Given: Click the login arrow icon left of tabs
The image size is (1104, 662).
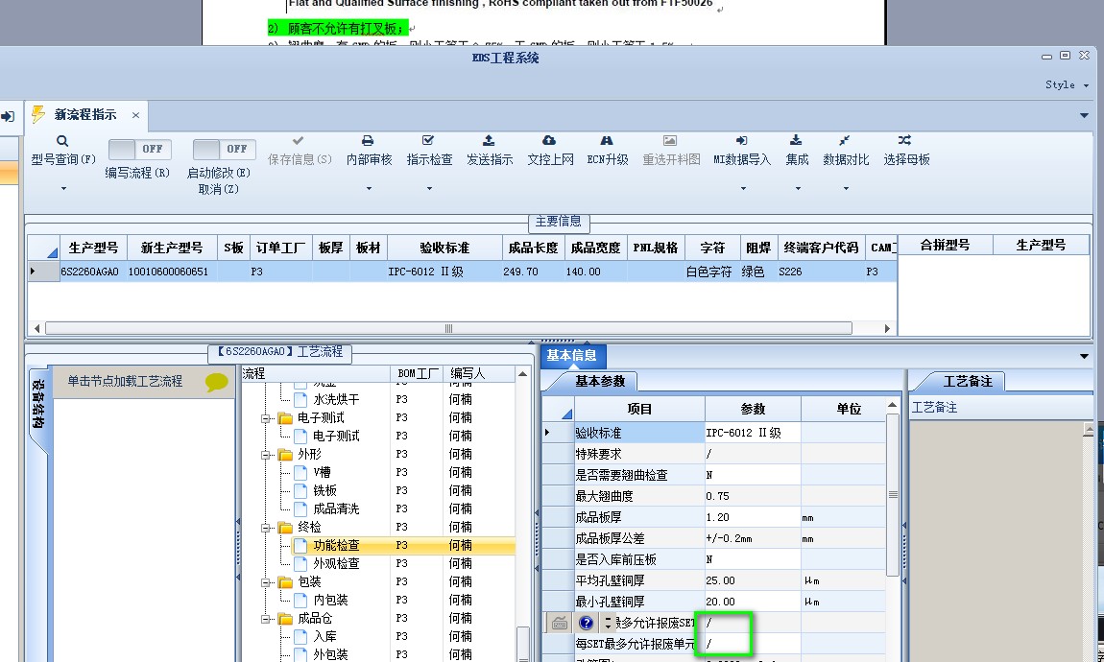Looking at the screenshot, I should click(8, 116).
